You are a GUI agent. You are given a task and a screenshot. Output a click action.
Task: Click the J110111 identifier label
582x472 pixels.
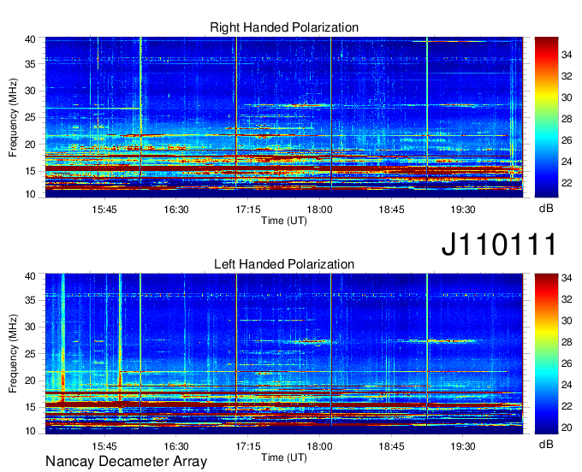pos(499,245)
